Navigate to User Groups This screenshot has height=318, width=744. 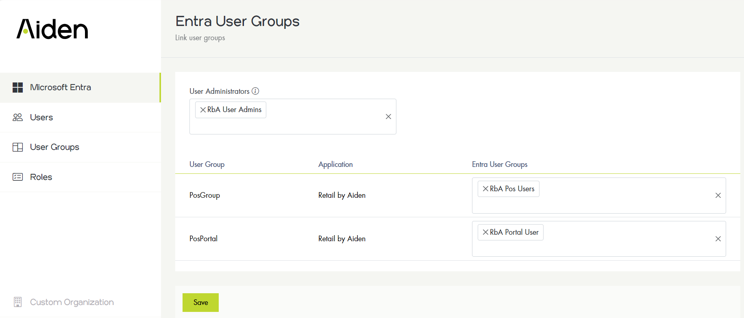click(80, 147)
